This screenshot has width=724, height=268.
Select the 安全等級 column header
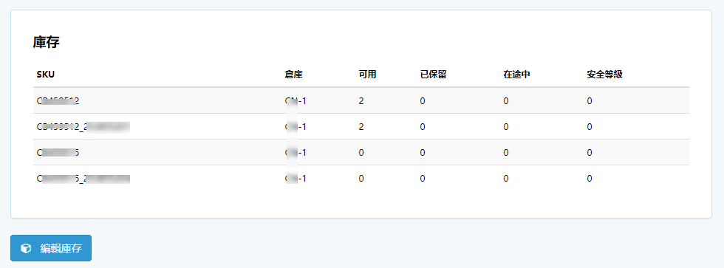(605, 75)
